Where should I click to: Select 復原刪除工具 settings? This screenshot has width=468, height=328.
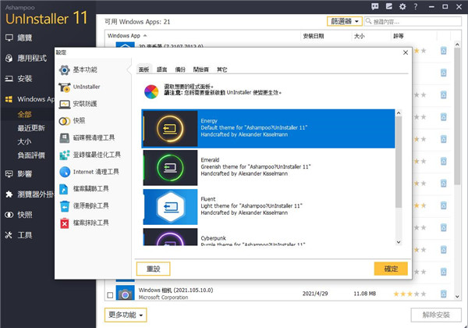pos(84,206)
